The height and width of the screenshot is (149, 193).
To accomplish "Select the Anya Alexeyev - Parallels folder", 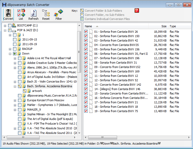I will 52,72.
